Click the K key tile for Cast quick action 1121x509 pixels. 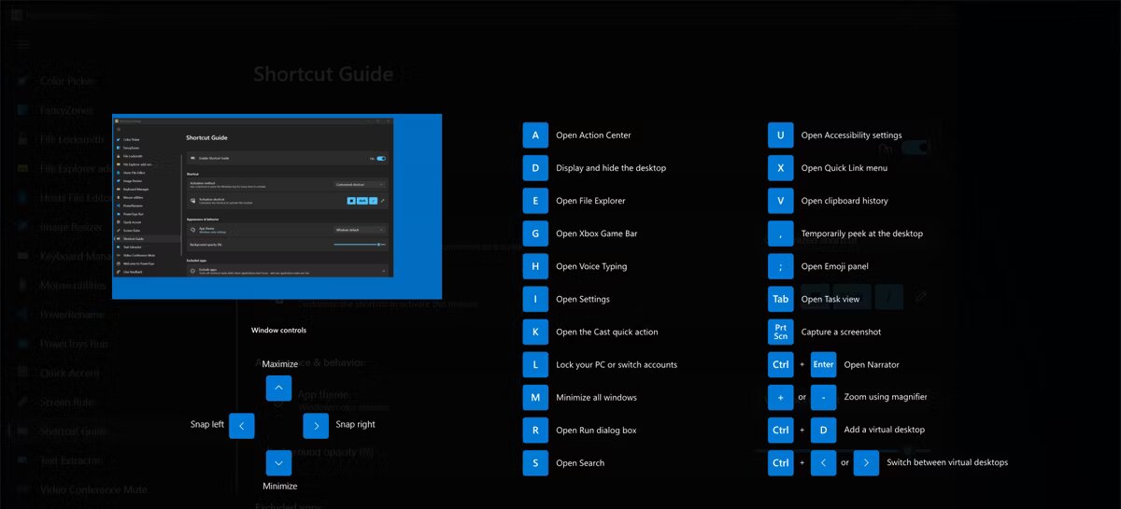(x=535, y=332)
